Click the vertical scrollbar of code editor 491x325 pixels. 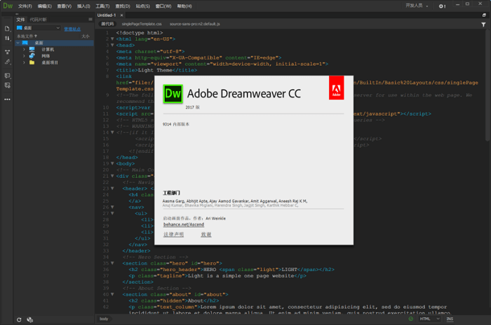pos(487,85)
